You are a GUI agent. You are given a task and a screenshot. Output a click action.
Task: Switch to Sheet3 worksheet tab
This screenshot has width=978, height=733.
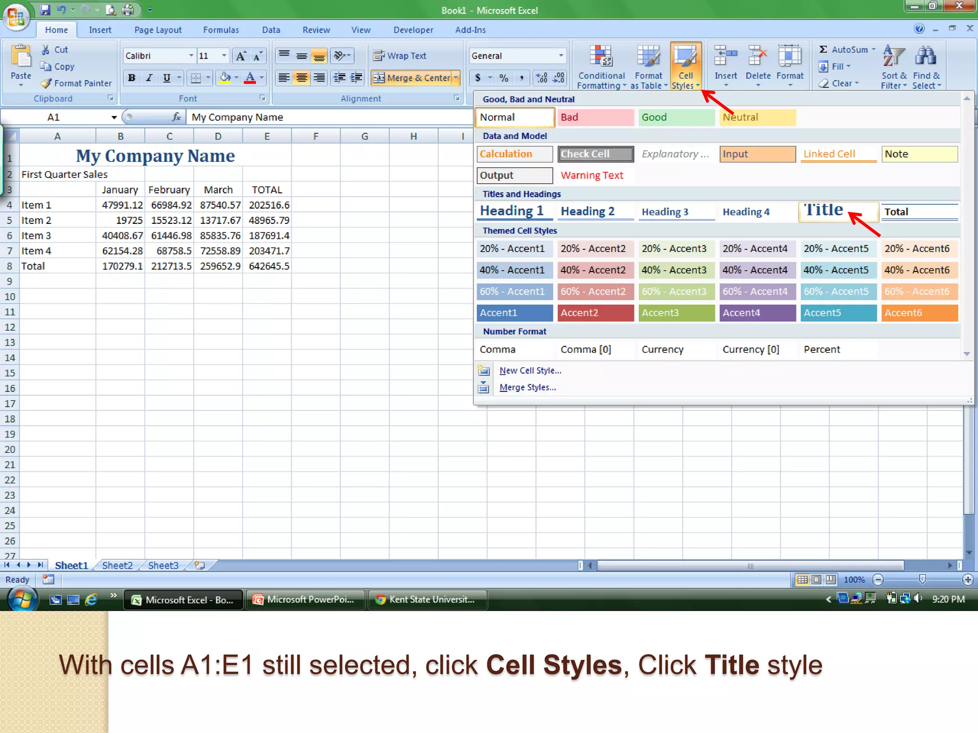[x=163, y=565]
